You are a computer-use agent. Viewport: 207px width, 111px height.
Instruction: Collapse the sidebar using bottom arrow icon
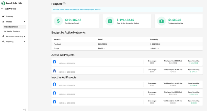(25, 110)
